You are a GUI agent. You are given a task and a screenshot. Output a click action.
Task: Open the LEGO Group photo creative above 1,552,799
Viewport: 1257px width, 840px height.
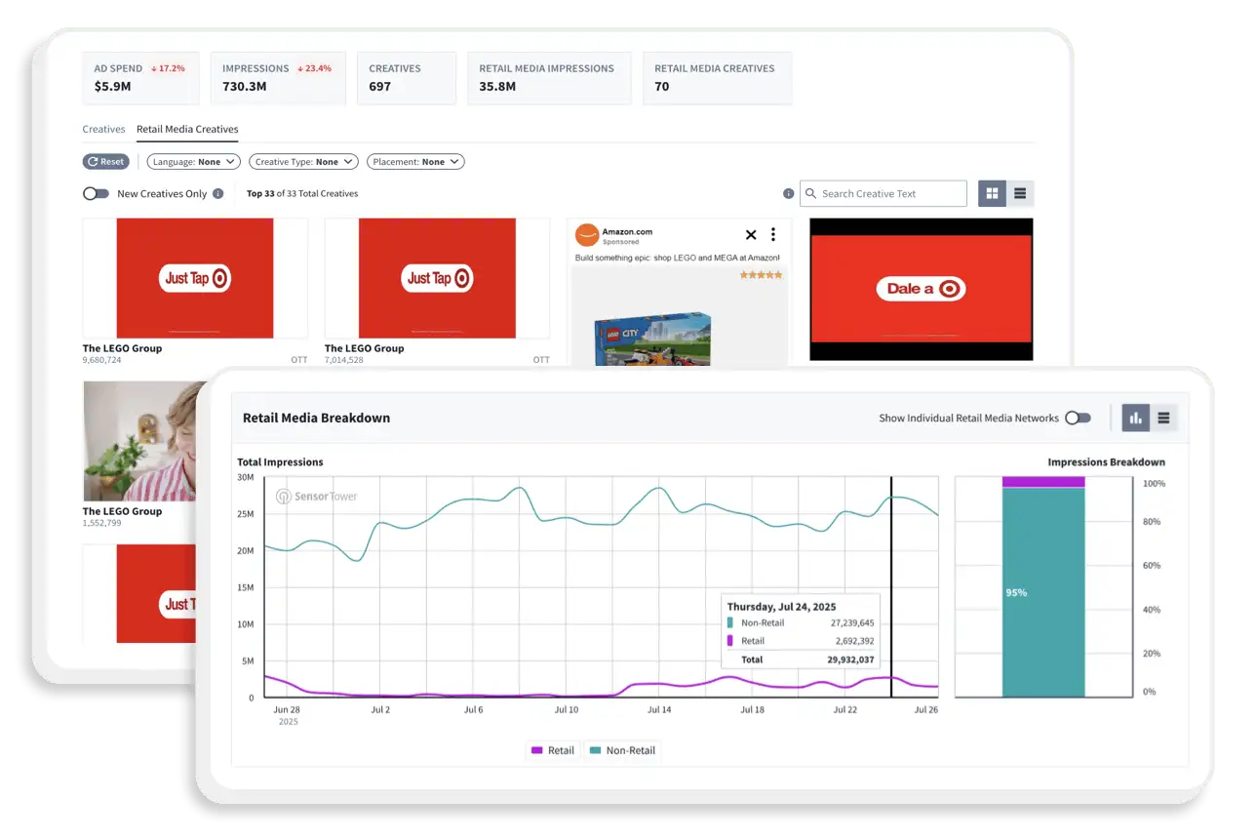click(x=139, y=441)
